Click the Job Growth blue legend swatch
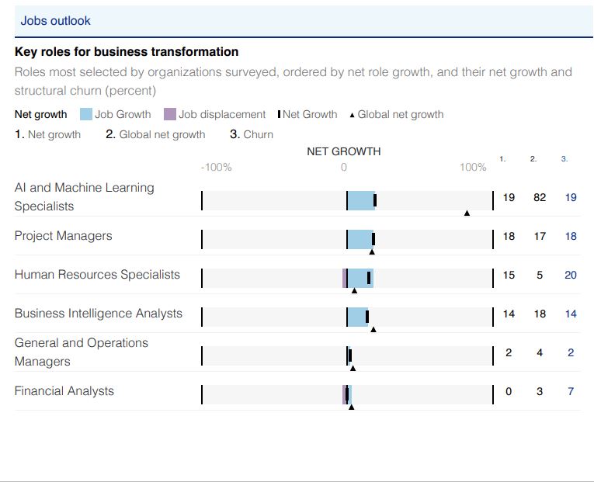This screenshot has width=594, height=482. 85,114
